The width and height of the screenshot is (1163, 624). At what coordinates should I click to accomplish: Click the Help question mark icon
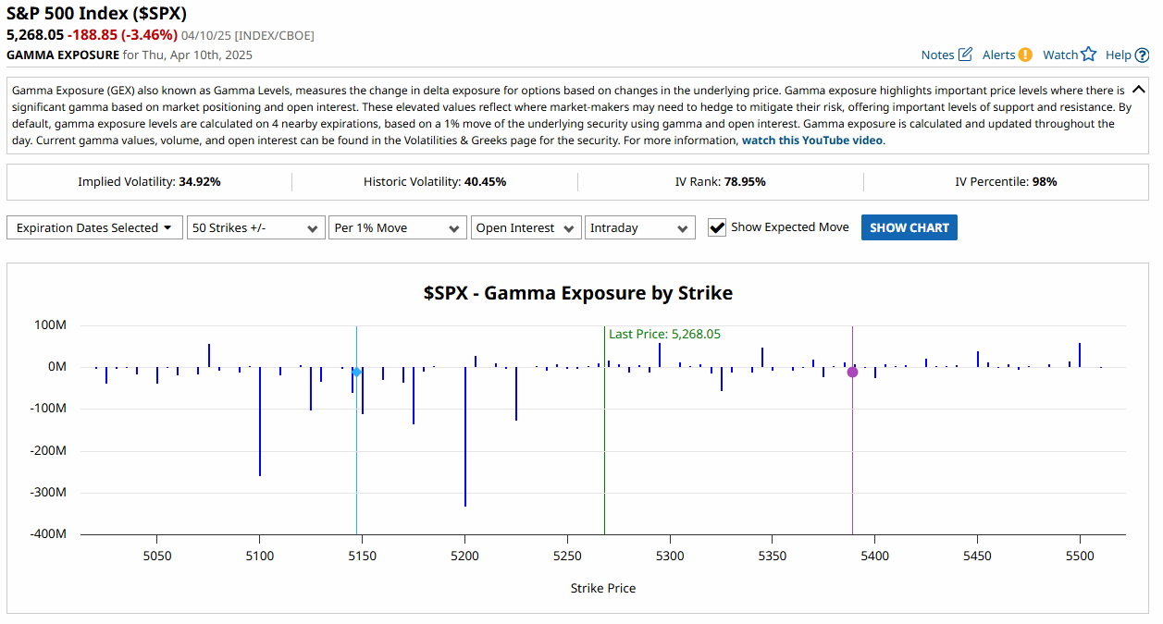(x=1142, y=55)
